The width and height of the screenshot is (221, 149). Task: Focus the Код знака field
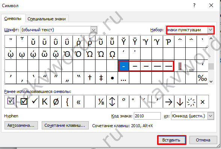pyautogui.click(x=147, y=116)
